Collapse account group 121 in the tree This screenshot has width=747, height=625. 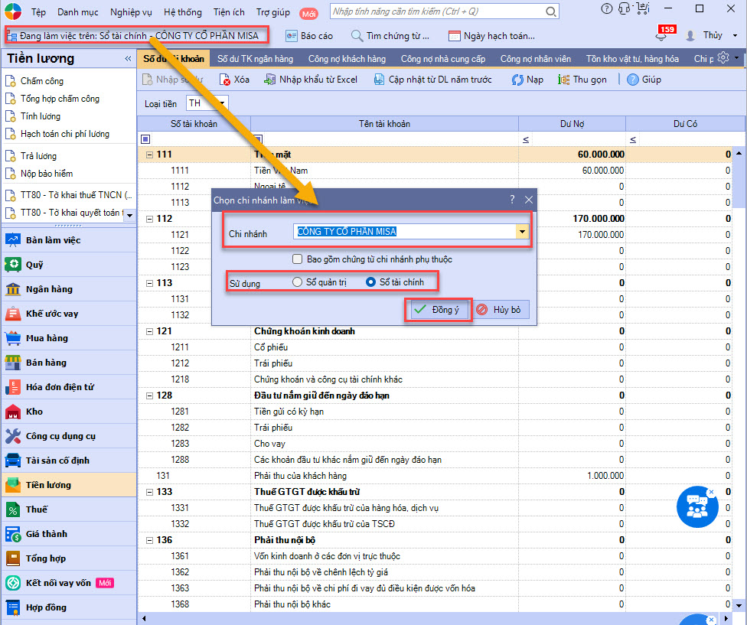click(149, 331)
